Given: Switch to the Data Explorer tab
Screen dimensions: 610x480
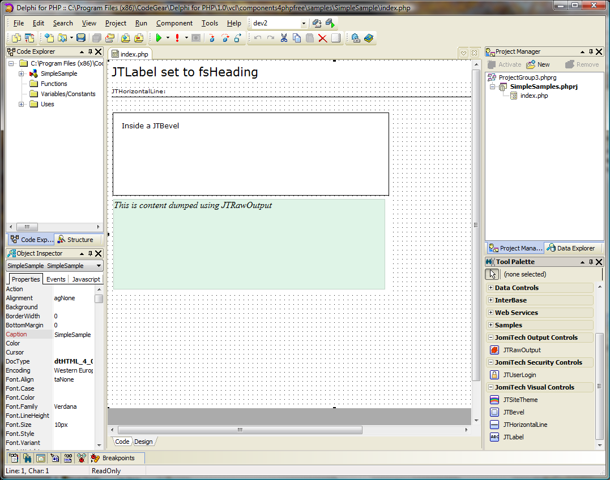Looking at the screenshot, I should tap(571, 248).
